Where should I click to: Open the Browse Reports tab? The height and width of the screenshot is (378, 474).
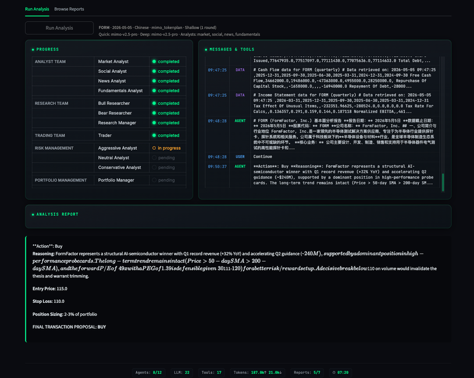click(69, 9)
